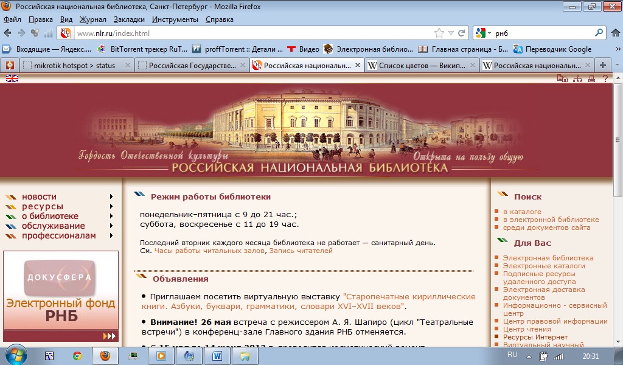This screenshot has width=623, height=365.
Task: Close the 'mikrotik hotspot > status' tab
Action: click(x=128, y=66)
